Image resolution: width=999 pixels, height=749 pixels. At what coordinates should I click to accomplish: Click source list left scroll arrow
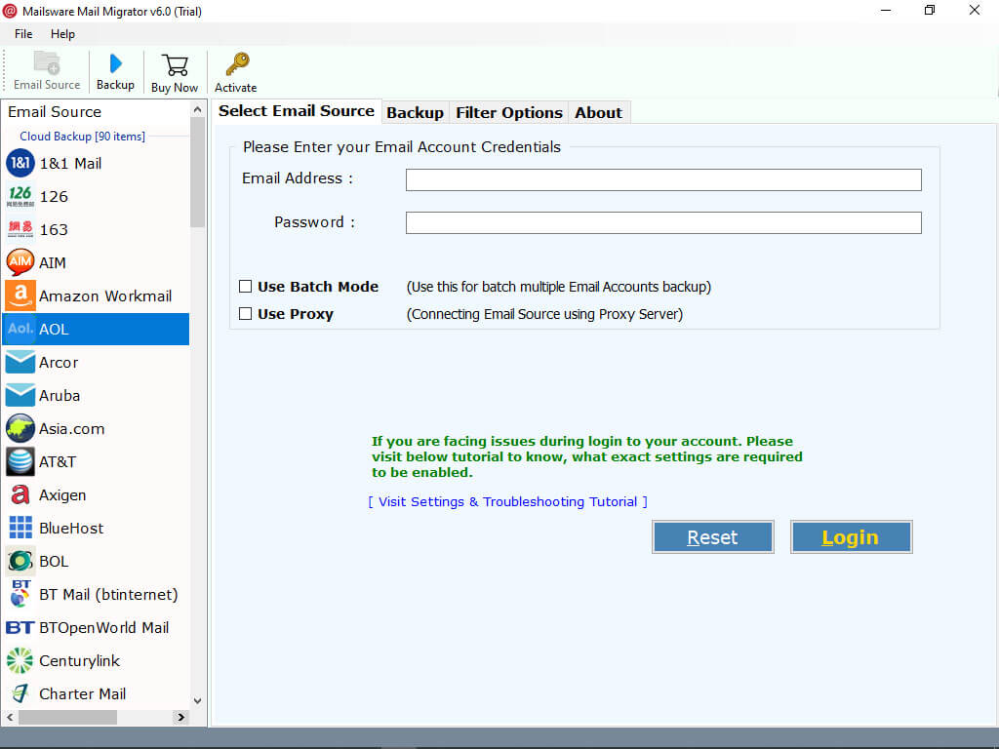tap(9, 717)
